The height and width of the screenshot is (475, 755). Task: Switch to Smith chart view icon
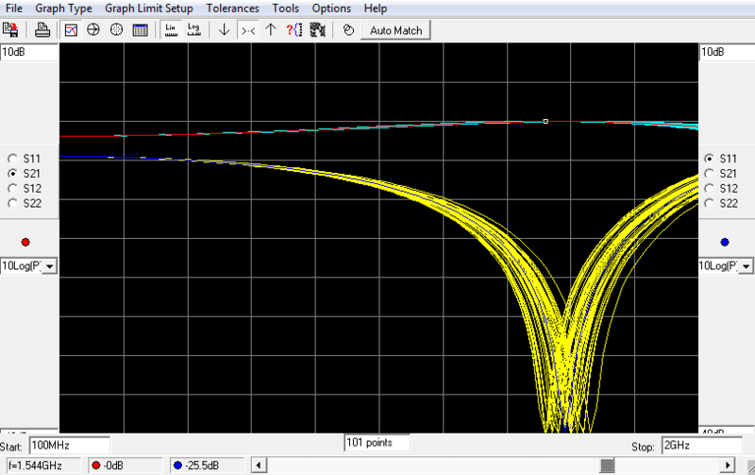[93, 29]
